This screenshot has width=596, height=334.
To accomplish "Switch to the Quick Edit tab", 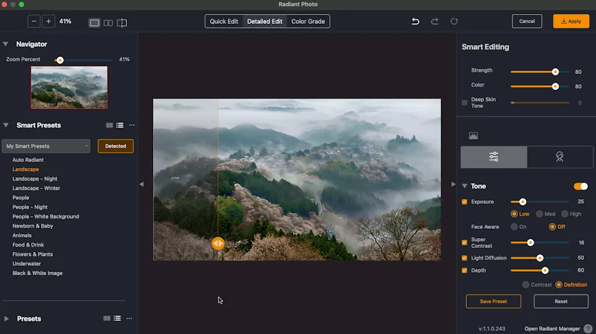I will click(x=224, y=21).
